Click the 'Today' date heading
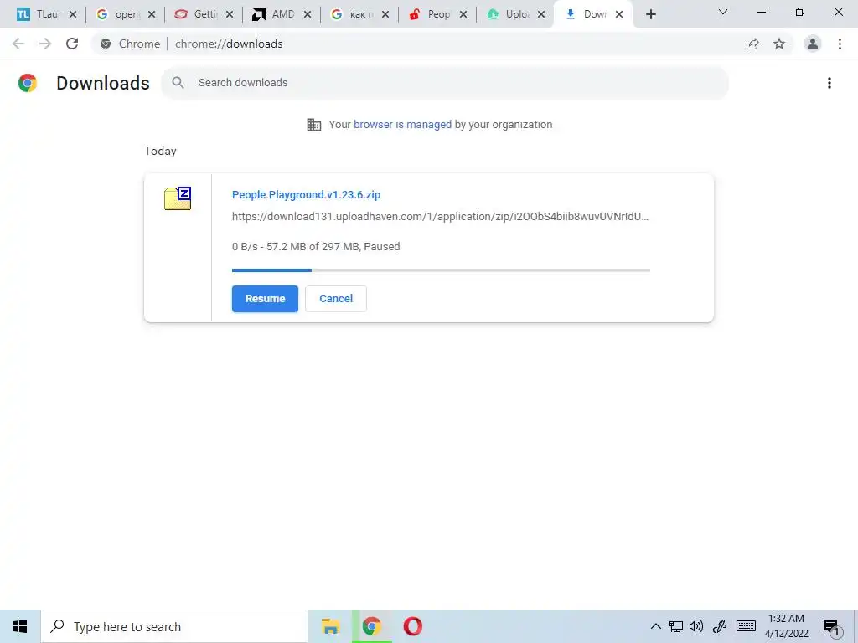This screenshot has height=643, width=858. click(x=160, y=151)
